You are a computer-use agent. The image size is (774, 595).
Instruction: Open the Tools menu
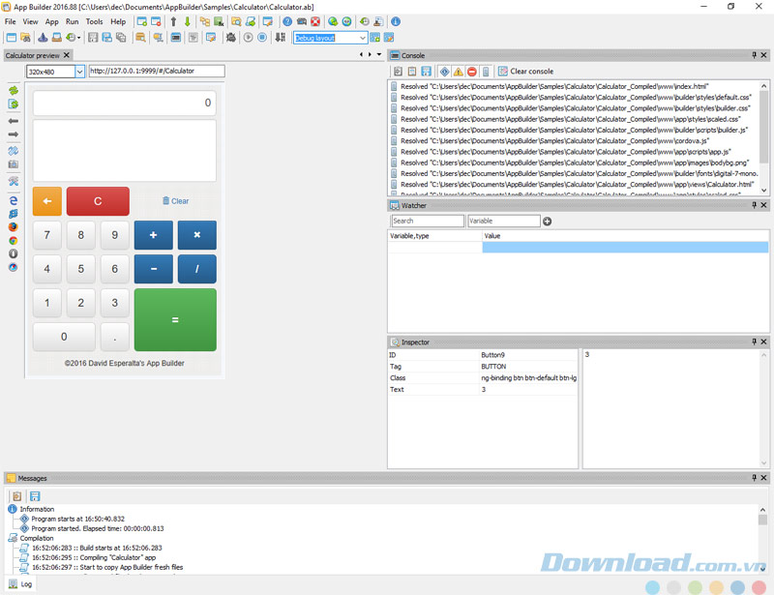pos(94,21)
